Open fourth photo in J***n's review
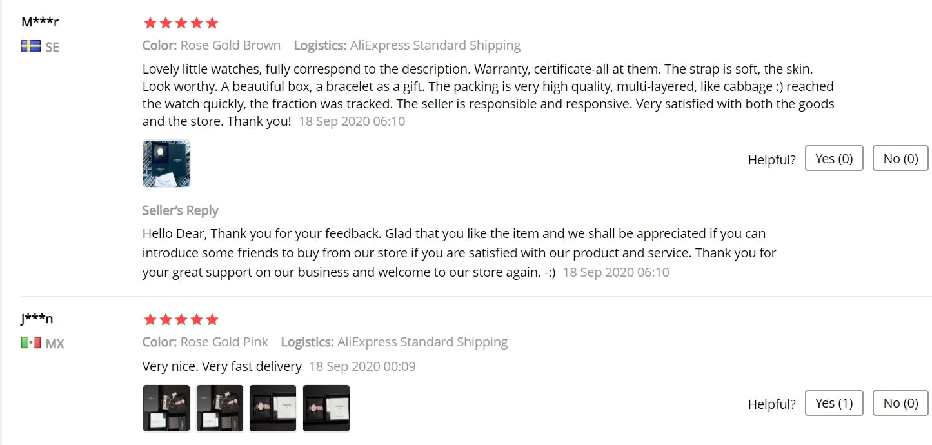 click(326, 408)
